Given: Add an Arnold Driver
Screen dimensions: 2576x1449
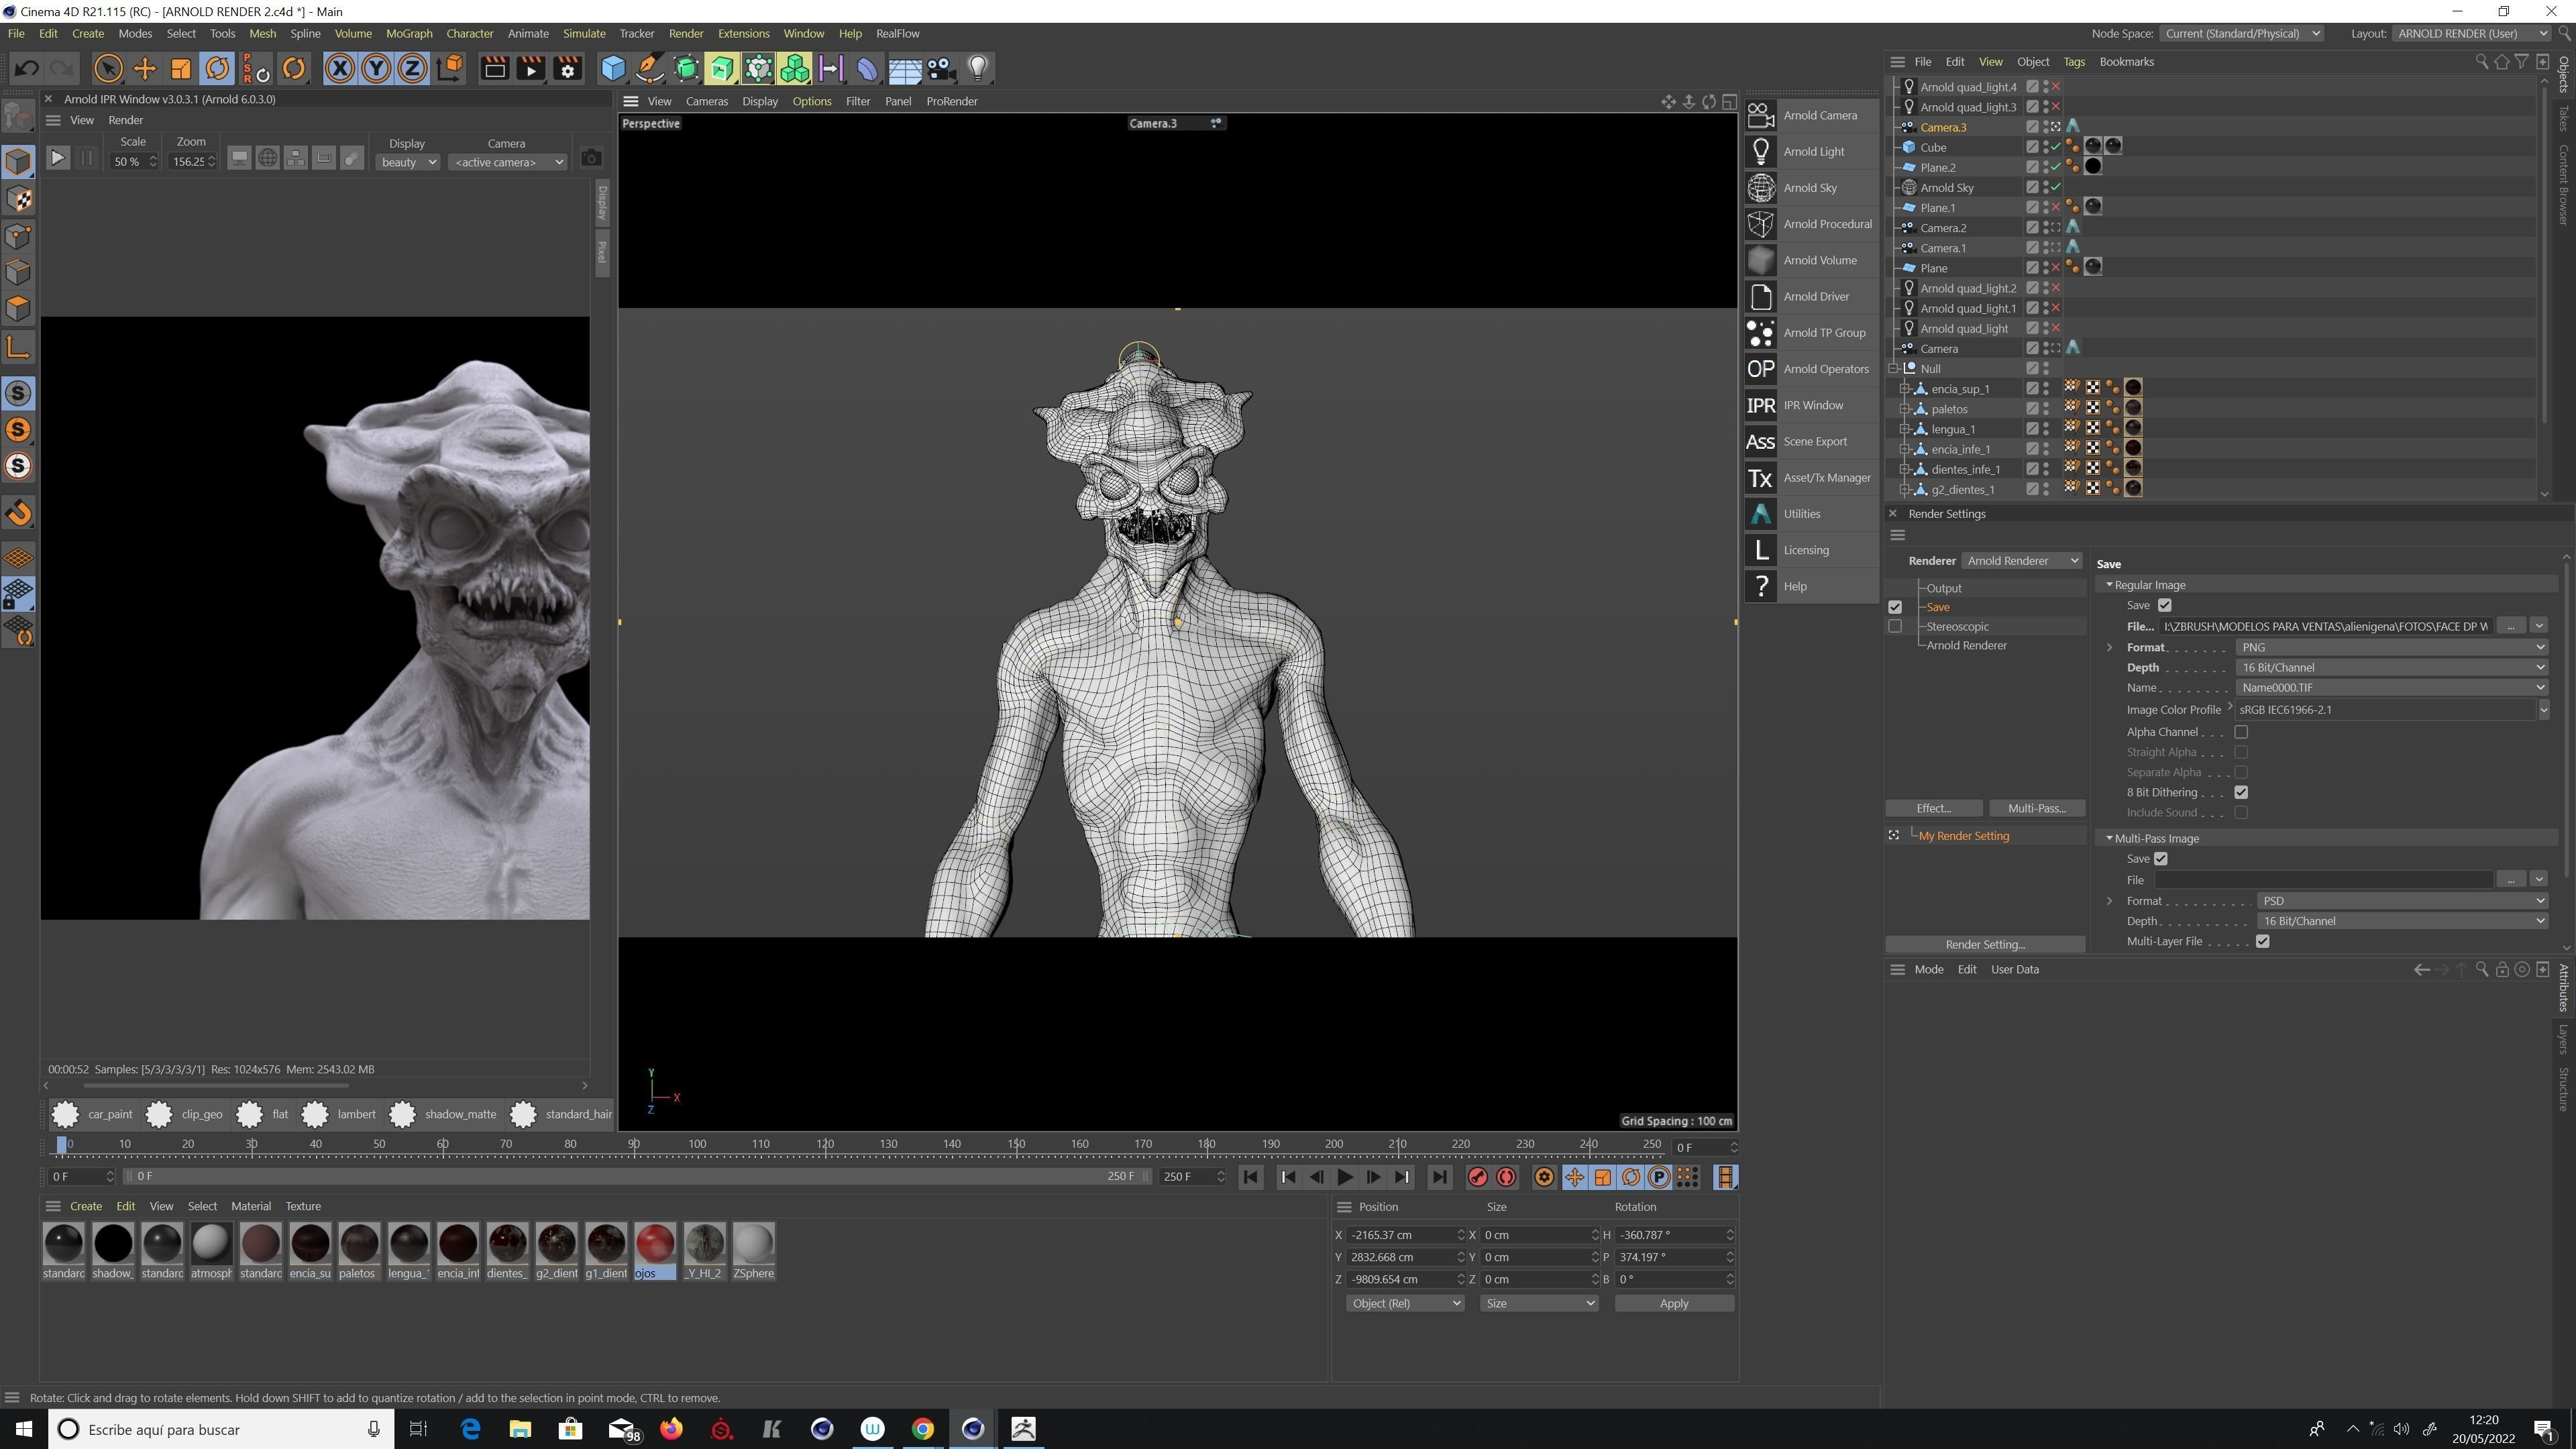Looking at the screenshot, I should [x=1811, y=296].
